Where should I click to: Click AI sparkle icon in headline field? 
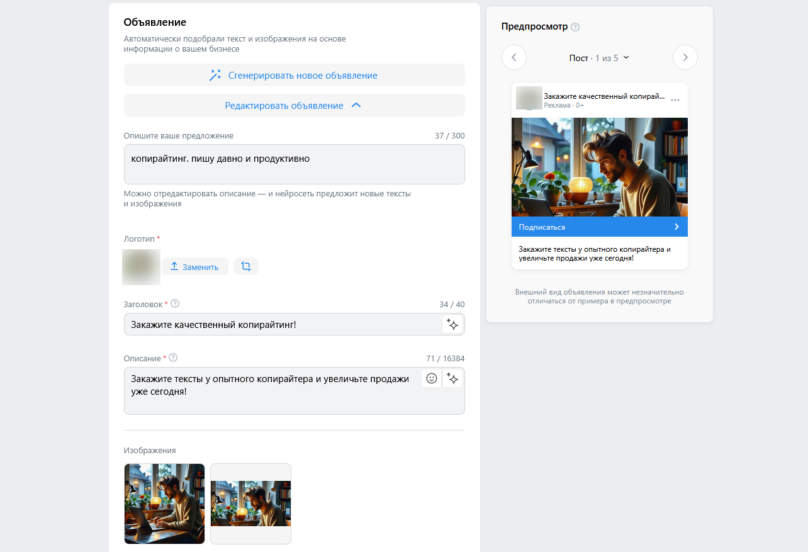452,325
